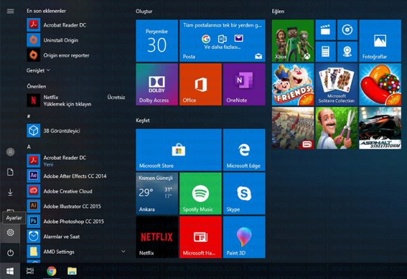This screenshot has height=279, width=407.
Task: Open the OneNote tile
Action: 244,85
